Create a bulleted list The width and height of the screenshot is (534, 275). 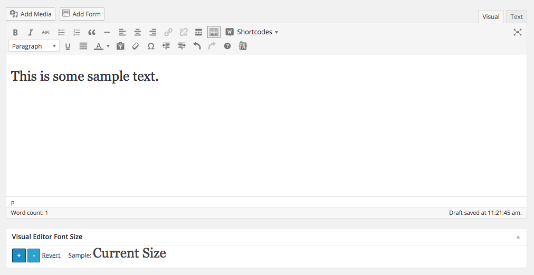[x=61, y=32]
